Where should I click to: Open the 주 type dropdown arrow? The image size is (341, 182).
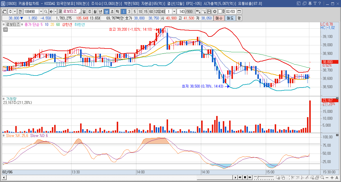(15, 11)
